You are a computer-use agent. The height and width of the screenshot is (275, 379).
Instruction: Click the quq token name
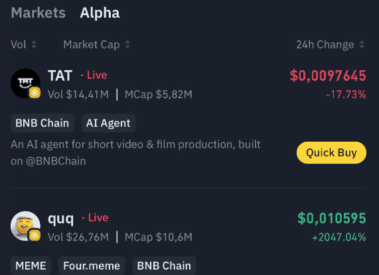point(60,219)
